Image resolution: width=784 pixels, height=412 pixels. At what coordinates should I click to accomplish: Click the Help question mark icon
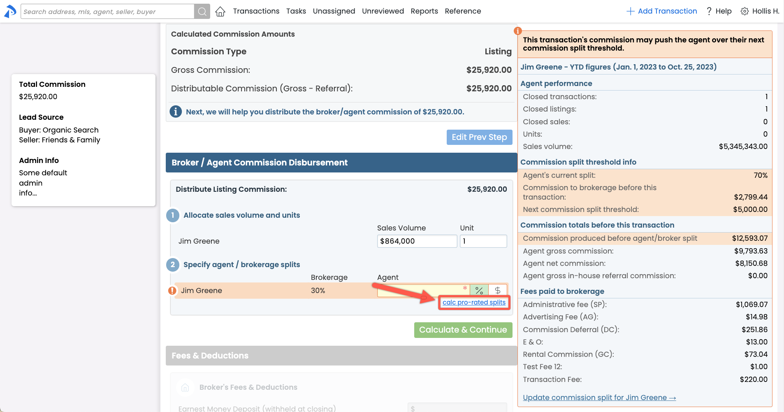709,12
